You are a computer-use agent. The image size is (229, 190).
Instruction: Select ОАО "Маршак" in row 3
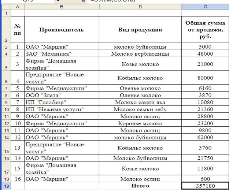pyautogui.click(x=62, y=47)
